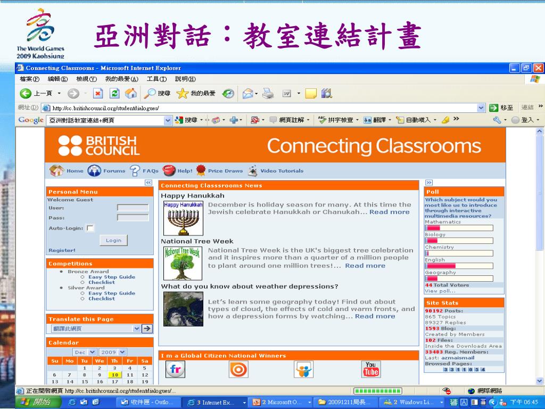
Task: Click the National Tree Week thumbnail
Action: [x=183, y=263]
